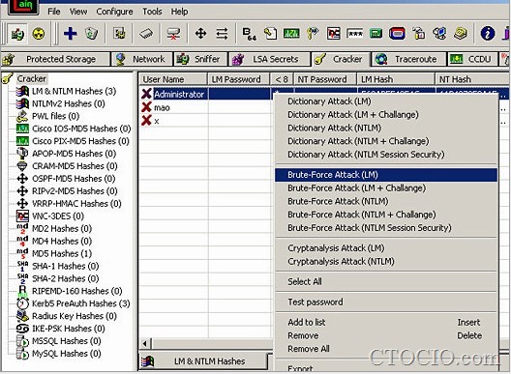Choose Dictionary Attack (LM) from context menu
Viewport: 511px width, 374px height.
click(386, 101)
